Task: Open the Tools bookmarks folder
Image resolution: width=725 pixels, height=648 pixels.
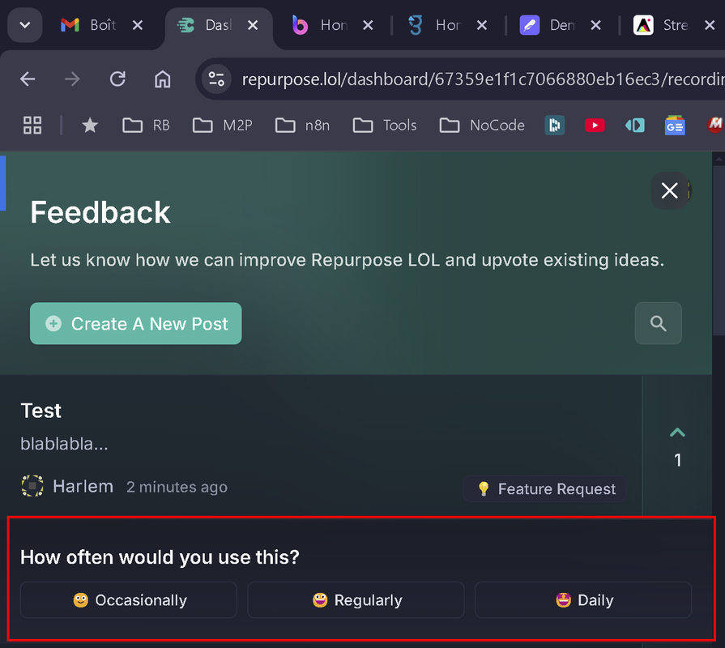Action: (x=385, y=126)
